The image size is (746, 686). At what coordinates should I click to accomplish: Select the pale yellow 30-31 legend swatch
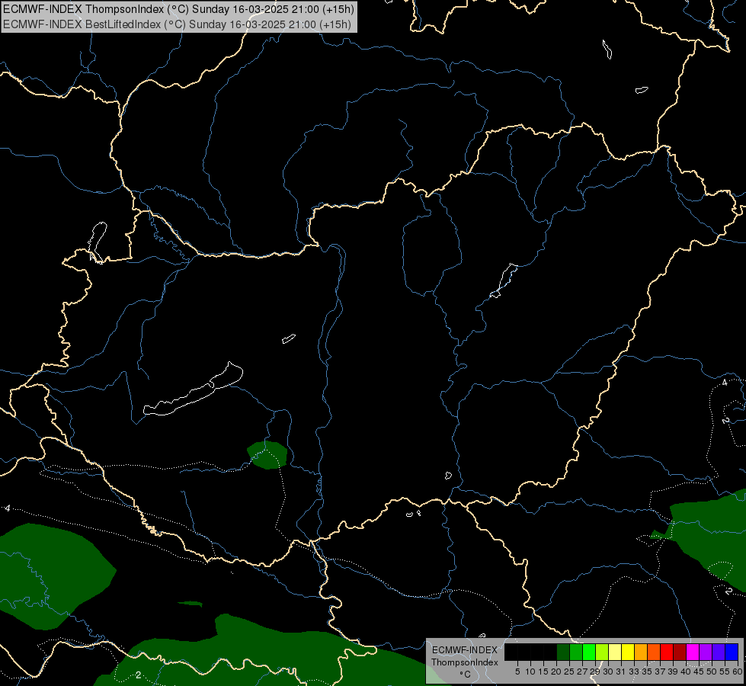coord(615,652)
